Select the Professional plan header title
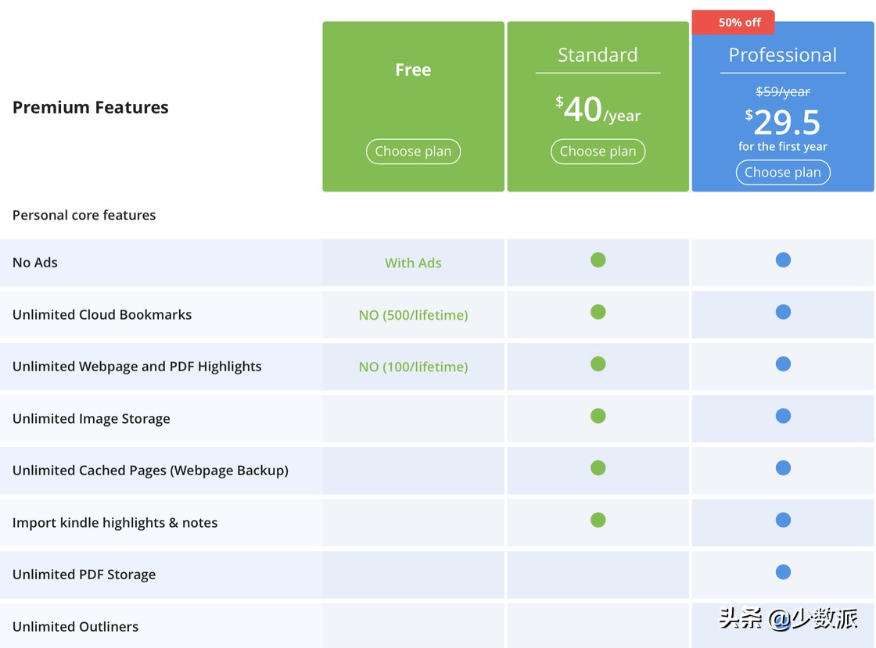The image size is (876, 648). coord(782,55)
